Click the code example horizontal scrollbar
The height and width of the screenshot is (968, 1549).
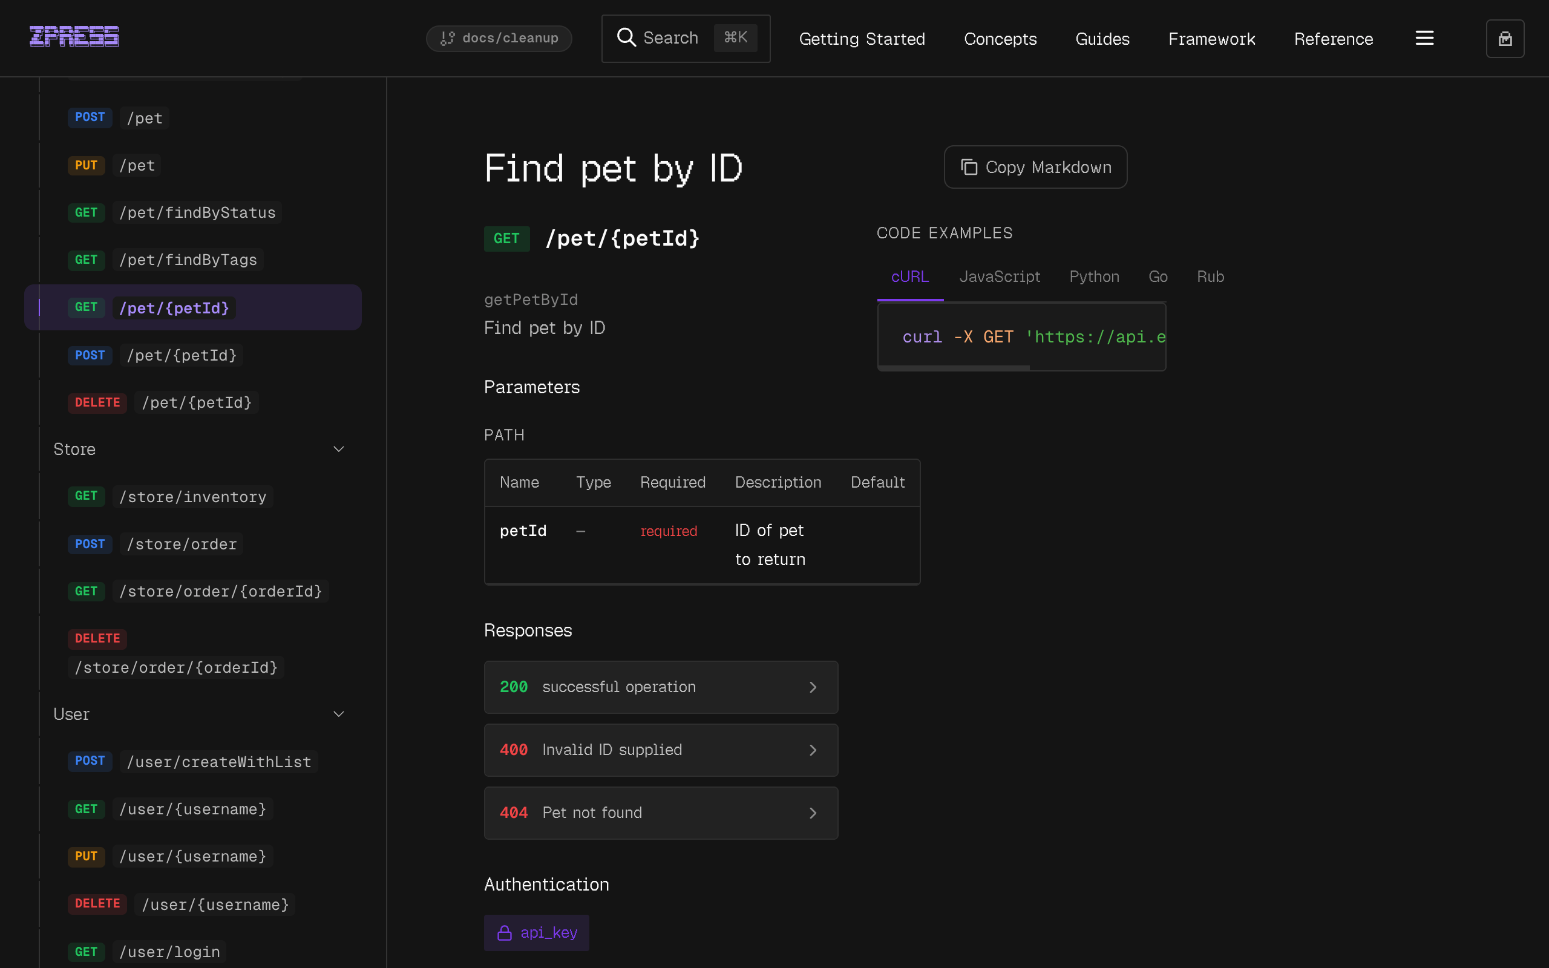click(954, 368)
